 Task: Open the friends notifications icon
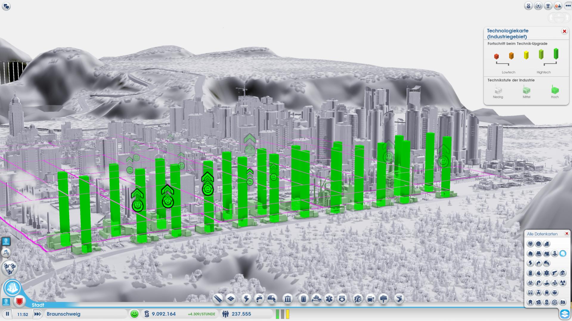point(558,6)
